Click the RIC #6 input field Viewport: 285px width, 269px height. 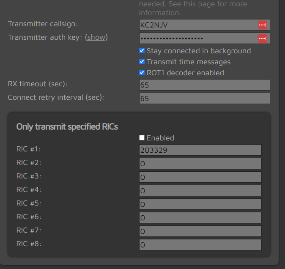tap(200, 218)
